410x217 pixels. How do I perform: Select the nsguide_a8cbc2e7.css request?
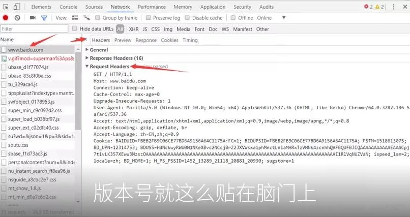38,179
